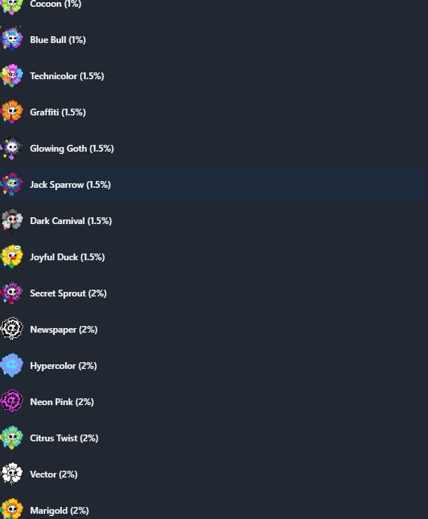This screenshot has width=428, height=519.
Task: Click the Technicolor flower skull icon
Action: [12, 75]
